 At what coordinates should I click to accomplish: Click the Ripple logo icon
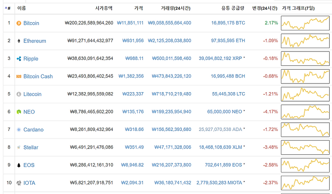pos(19,59)
